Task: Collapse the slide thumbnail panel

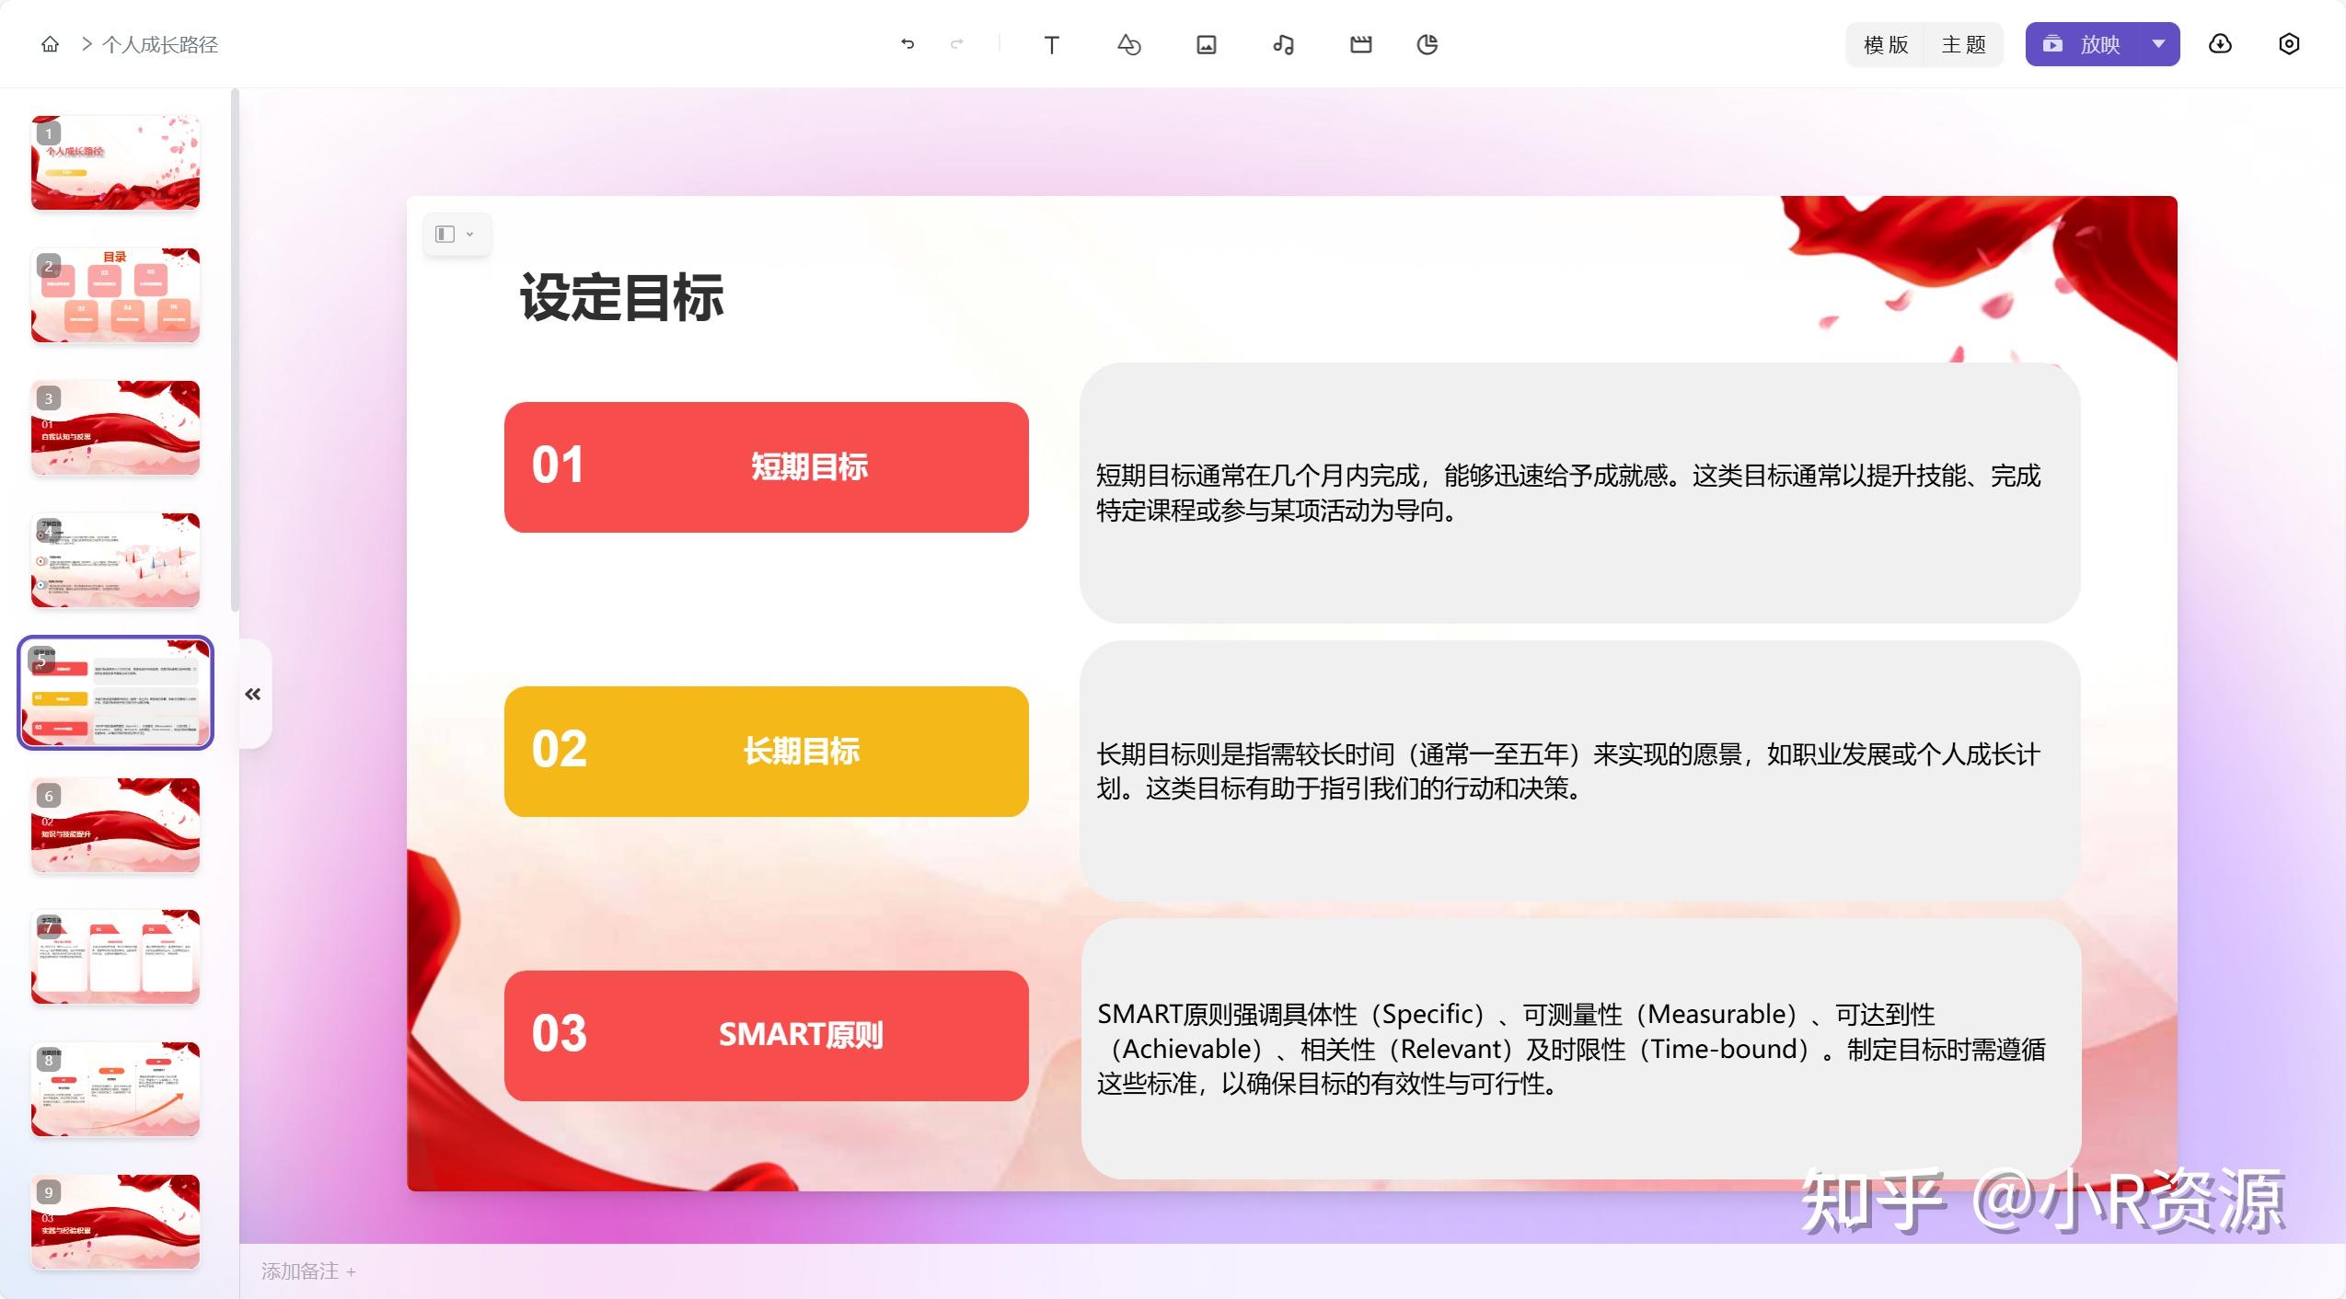Action: 252,694
